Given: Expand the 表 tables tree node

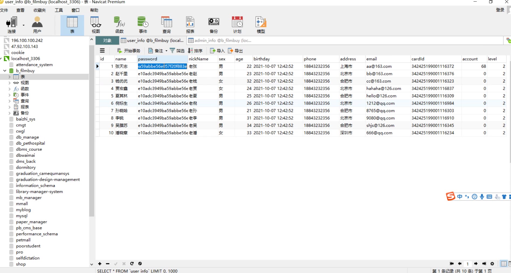Looking at the screenshot, I should 9,77.
